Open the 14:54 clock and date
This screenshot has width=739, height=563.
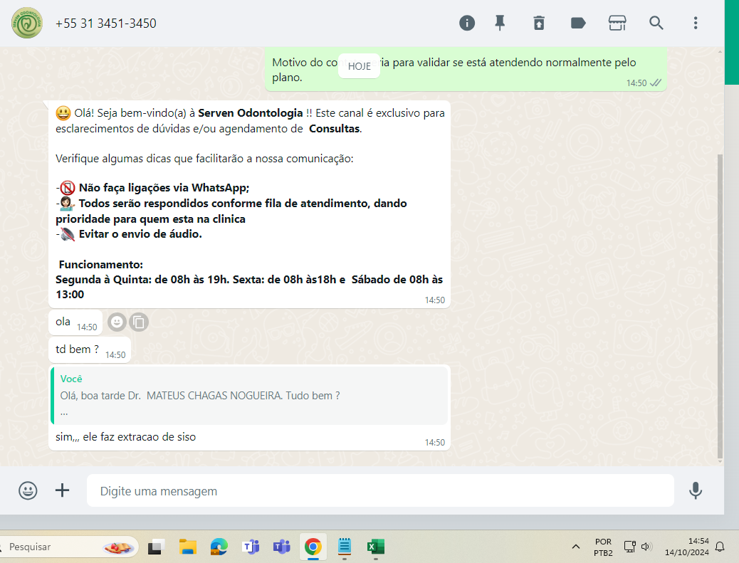pos(687,547)
